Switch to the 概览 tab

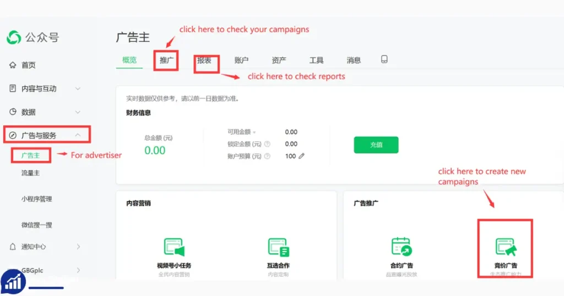pyautogui.click(x=129, y=60)
